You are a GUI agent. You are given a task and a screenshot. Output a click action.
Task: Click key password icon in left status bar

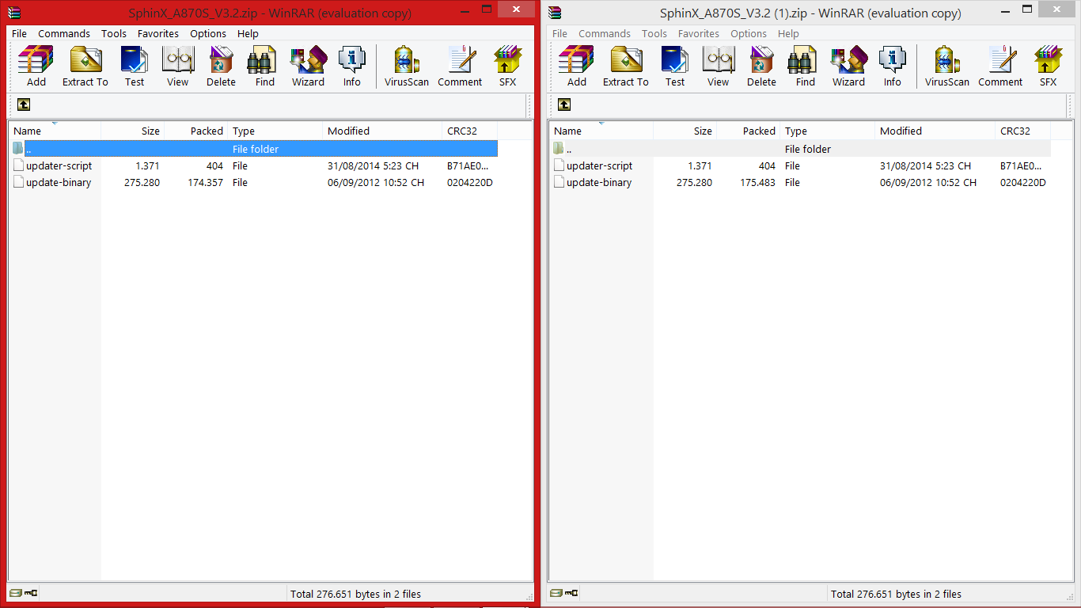click(32, 593)
